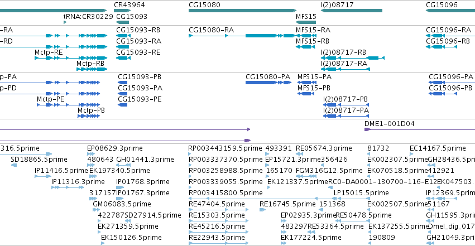
Task: Click the teal CG15080 gene arrow bar
Action: (x=242, y=11)
